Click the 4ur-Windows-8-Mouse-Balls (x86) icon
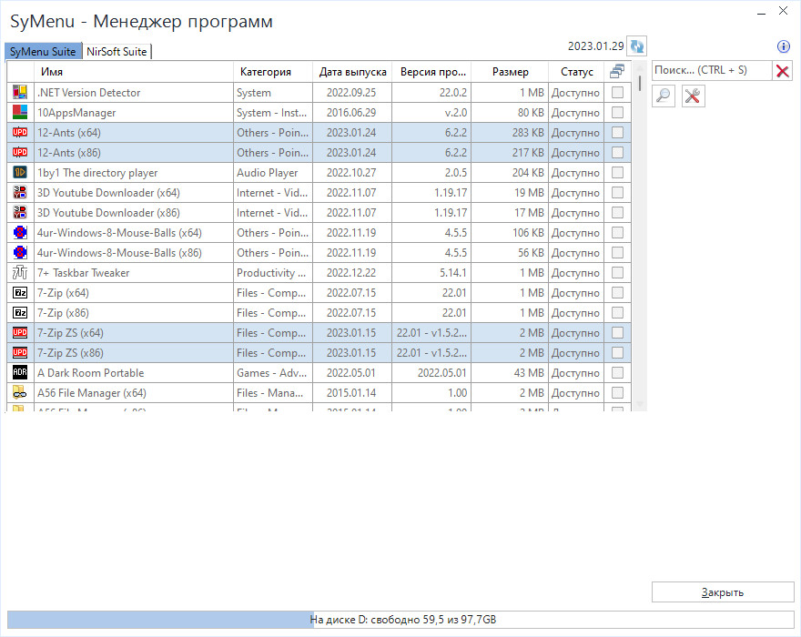Screen dimensions: 801x637 [x=20, y=252]
